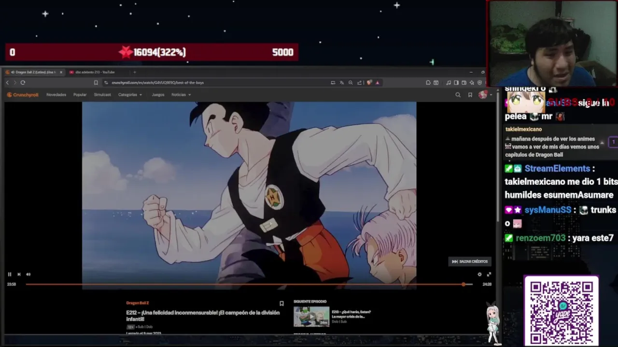Viewport: 618px width, 347px height.
Task: Click renzoem703 username in chat
Action: (541, 238)
